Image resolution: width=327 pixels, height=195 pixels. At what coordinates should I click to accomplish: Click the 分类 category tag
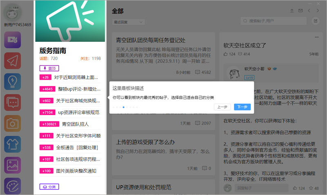[49, 187]
